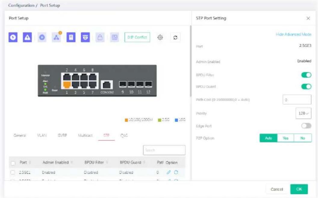Viewport: 318px width, 198px height.
Task: Click the 2.5GE1 port name cell
Action: [25, 172]
